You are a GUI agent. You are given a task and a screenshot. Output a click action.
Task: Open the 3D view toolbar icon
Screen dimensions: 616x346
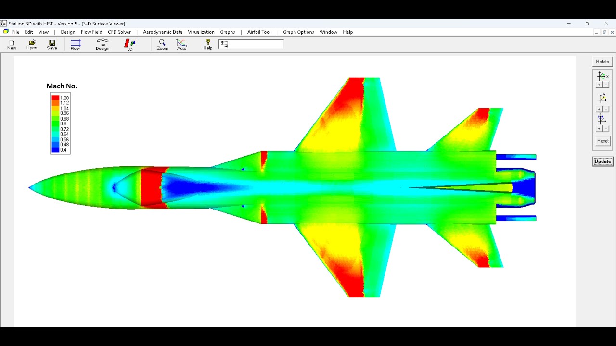[130, 45]
